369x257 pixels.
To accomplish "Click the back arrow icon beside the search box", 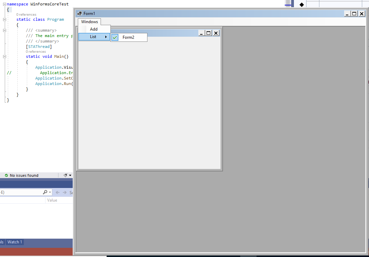I will [58, 192].
